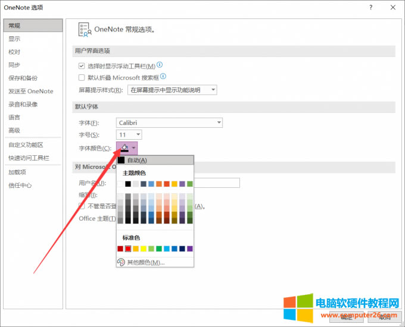Click info icon beside 选择时显示浮动工具栏

coord(160,65)
